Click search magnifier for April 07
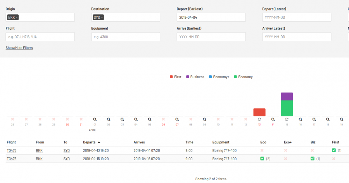This screenshot has width=349, height=183. point(177,119)
